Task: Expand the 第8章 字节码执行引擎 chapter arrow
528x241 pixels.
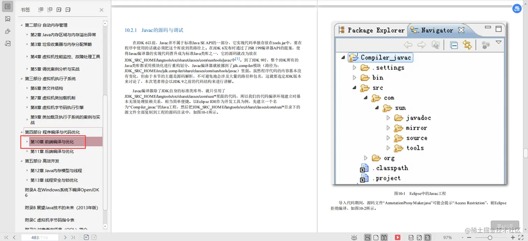Action: point(27,107)
